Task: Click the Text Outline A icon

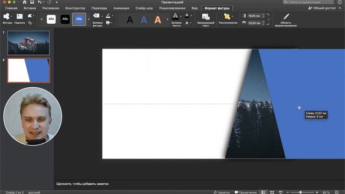Action: (x=187, y=16)
